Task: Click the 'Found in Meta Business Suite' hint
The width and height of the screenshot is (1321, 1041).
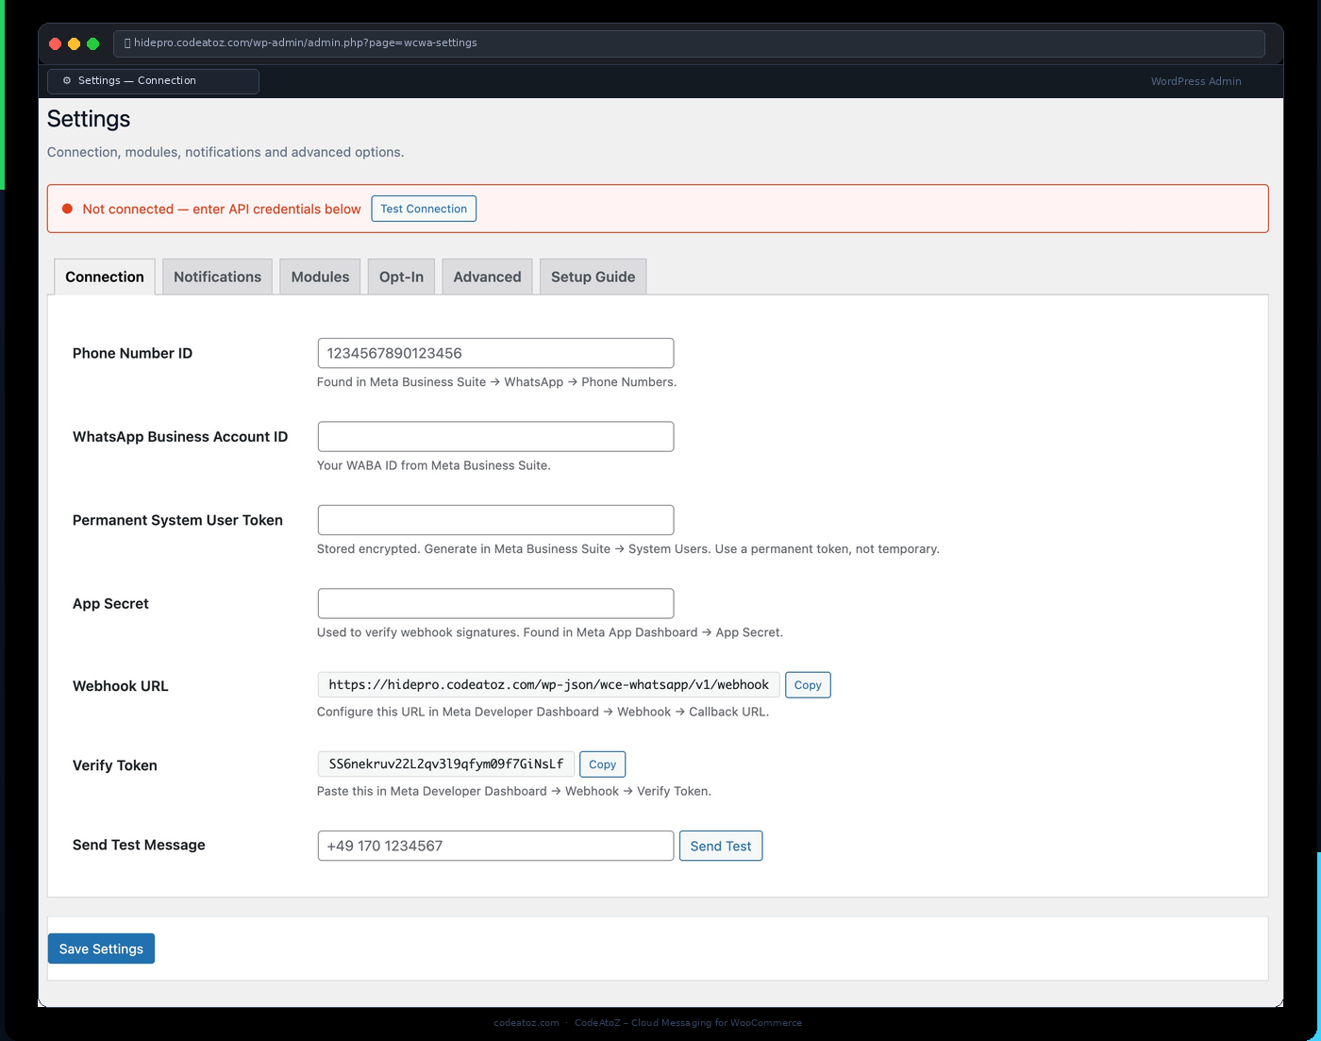Action: click(496, 382)
